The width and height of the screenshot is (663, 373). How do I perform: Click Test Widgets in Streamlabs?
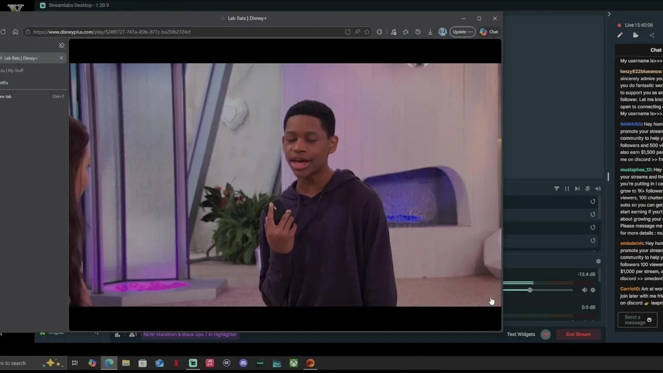click(521, 334)
